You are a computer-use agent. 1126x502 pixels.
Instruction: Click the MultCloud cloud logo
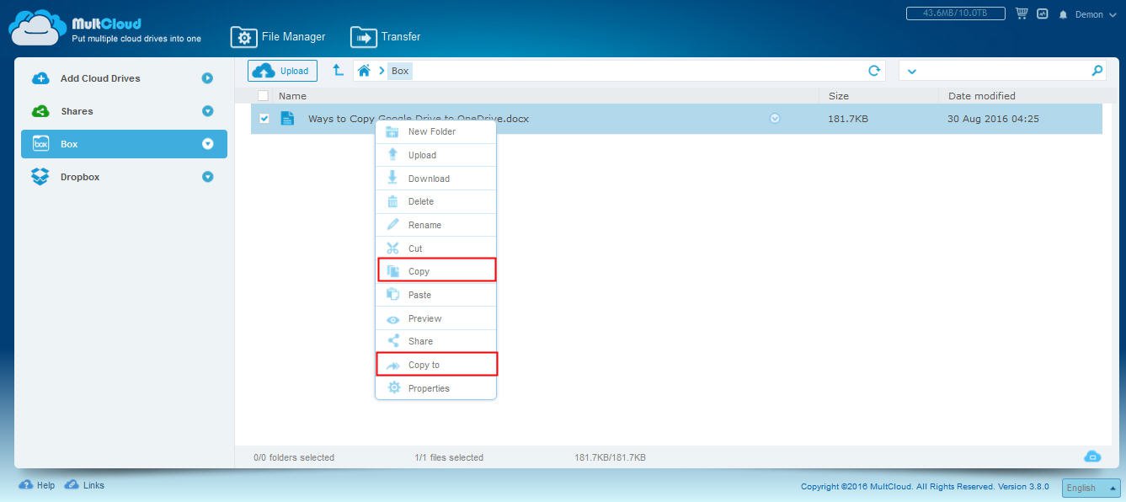[x=37, y=28]
